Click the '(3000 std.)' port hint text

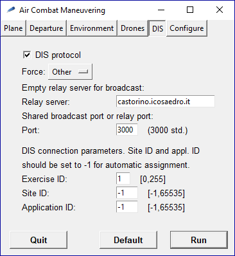tap(168, 131)
